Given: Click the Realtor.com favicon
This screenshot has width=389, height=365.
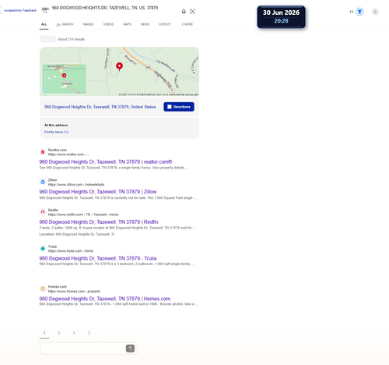Looking at the screenshot, I should point(43,152).
